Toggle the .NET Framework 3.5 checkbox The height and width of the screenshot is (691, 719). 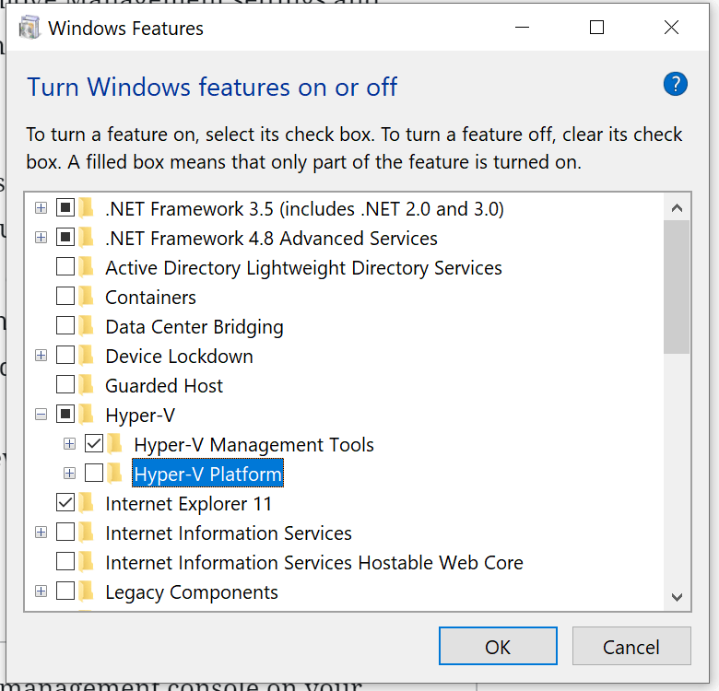coord(65,207)
